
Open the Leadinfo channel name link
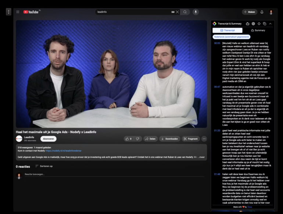tap(29, 137)
